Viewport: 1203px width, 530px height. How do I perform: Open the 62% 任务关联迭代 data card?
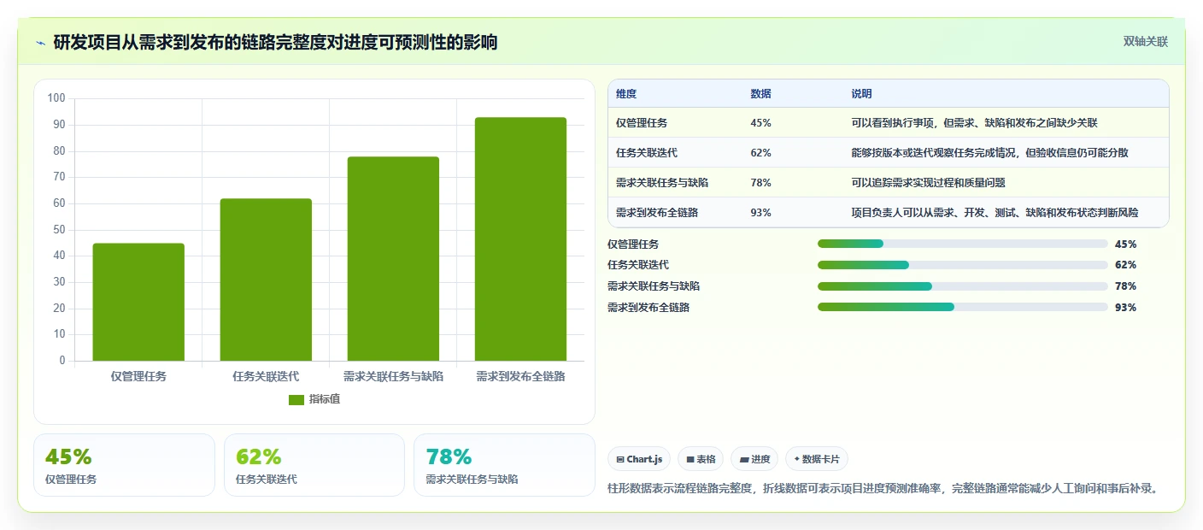point(314,465)
